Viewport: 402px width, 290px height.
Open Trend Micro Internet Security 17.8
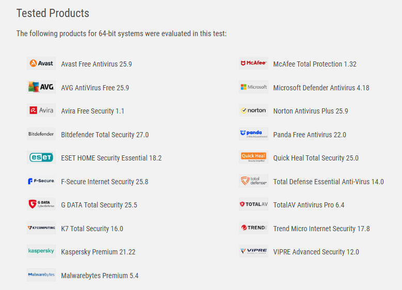click(x=321, y=229)
